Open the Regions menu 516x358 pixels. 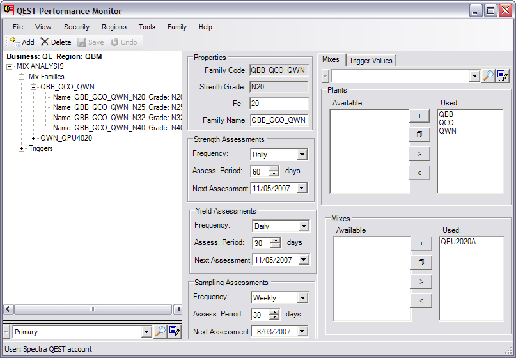coord(114,27)
